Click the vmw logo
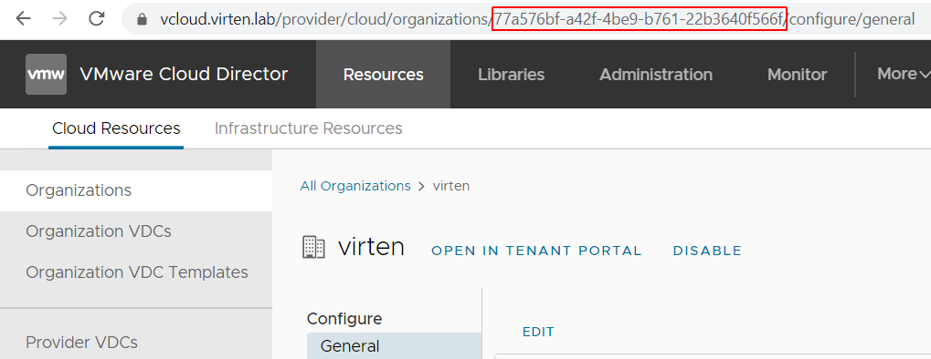931x359 pixels. pos(46,74)
